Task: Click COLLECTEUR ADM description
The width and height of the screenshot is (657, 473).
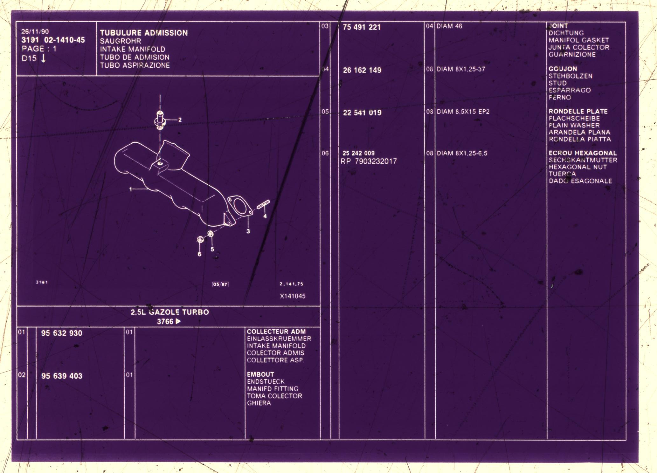Action: point(276,332)
